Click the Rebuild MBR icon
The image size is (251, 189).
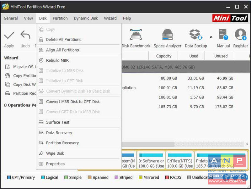click(x=41, y=60)
